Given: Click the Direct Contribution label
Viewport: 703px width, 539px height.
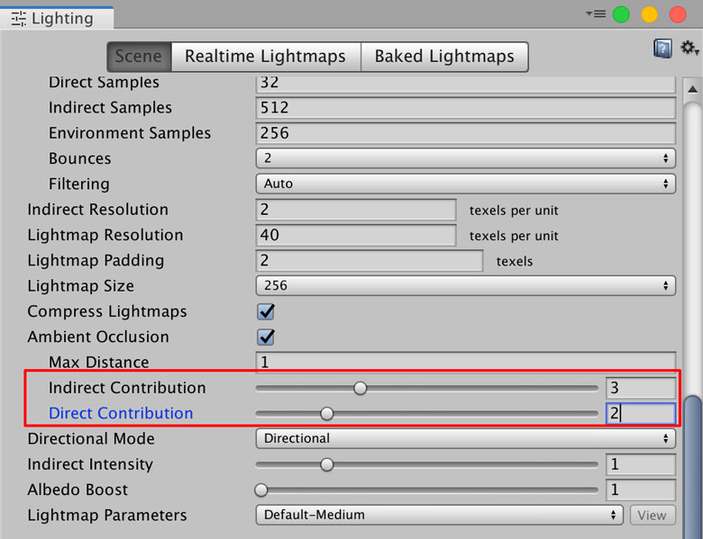Looking at the screenshot, I should click(121, 413).
